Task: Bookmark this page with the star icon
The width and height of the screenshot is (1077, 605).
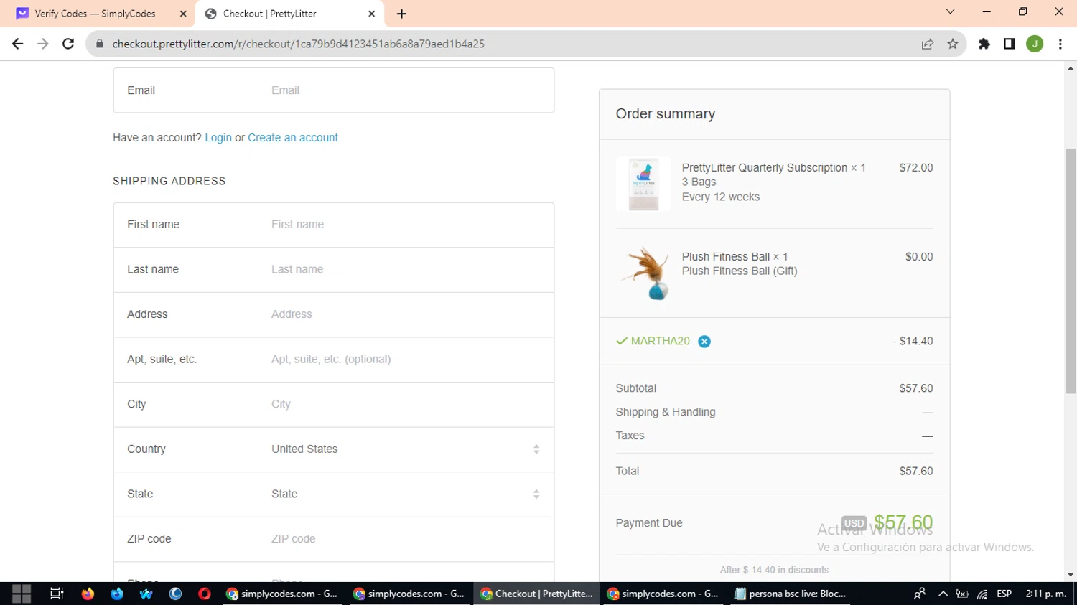Action: pyautogui.click(x=953, y=44)
